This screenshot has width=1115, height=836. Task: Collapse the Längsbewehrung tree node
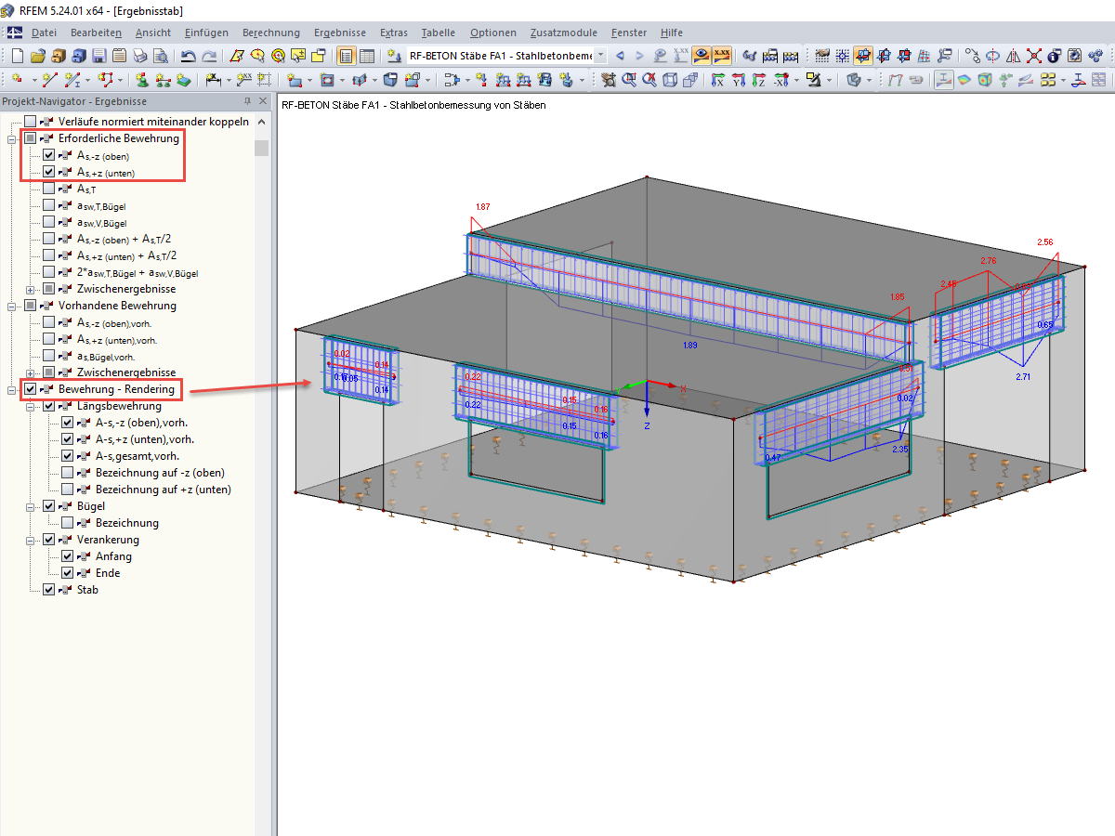[31, 406]
